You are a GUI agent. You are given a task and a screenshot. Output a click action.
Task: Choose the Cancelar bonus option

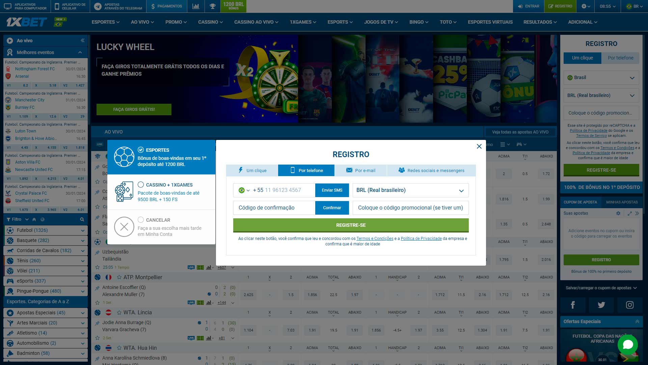[161, 227]
